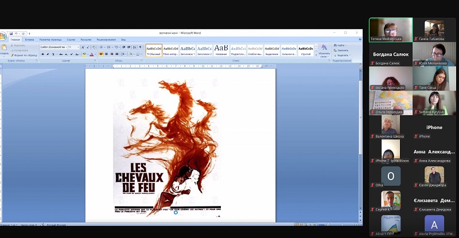Toggle show paragraph marks ¶
This screenshot has width=459, height=238.
[141, 47]
